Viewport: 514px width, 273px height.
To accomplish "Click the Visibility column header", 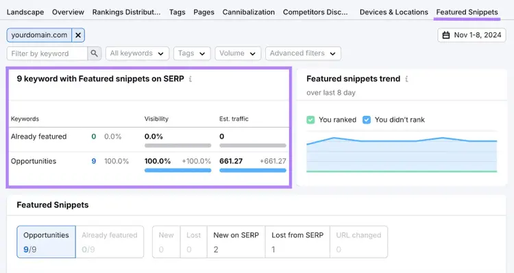I will coord(156,119).
